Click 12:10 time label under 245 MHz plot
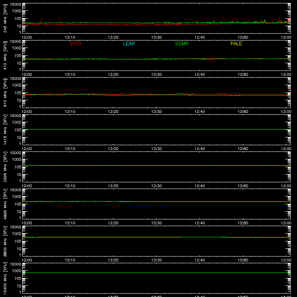This screenshot has height=297, width=297. (70, 37)
